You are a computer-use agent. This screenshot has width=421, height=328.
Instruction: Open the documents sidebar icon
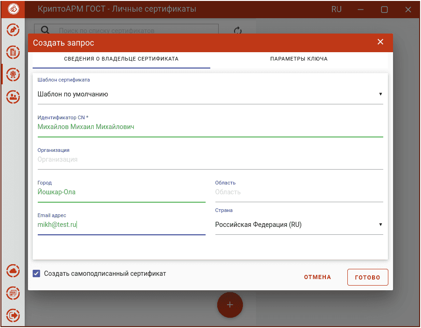coord(13,52)
